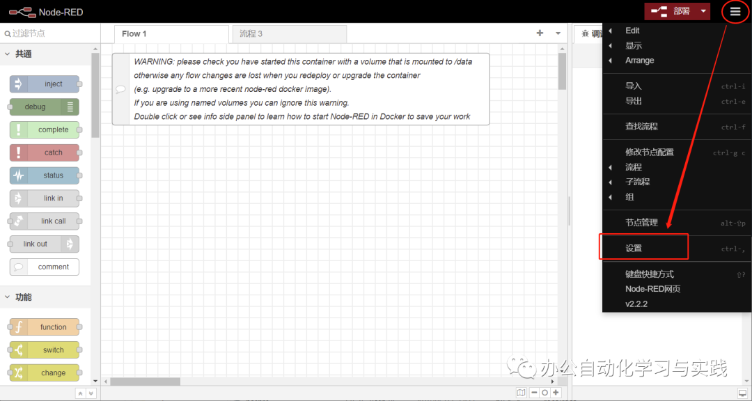The height and width of the screenshot is (401, 752).
Task: Select the debug node in palette
Action: [x=45, y=107]
